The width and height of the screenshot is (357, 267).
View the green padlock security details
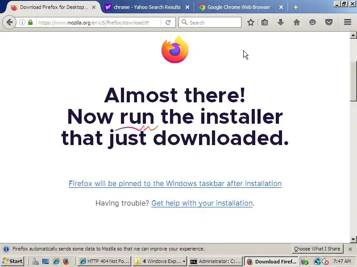30,22
